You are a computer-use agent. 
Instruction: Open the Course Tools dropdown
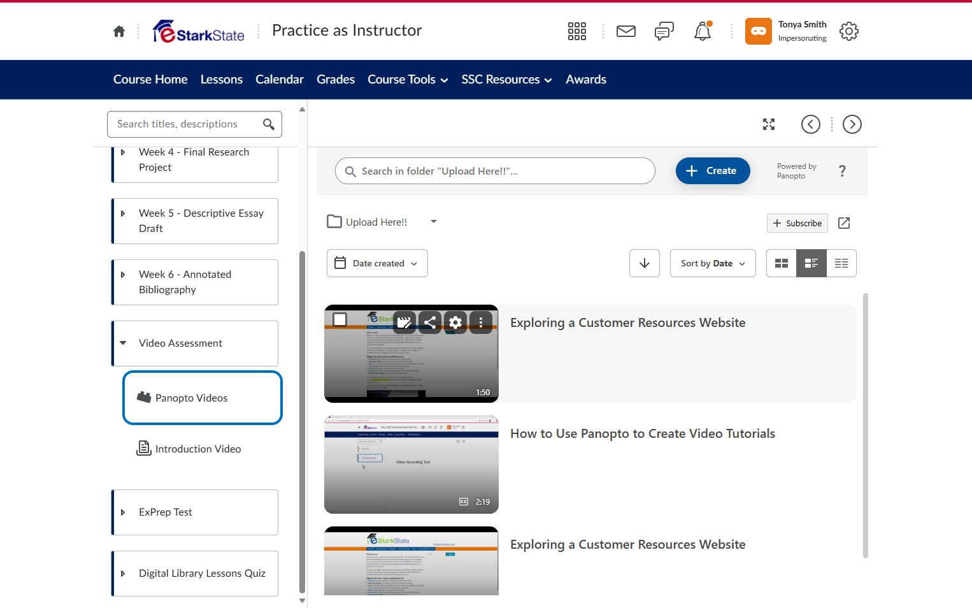click(x=408, y=80)
